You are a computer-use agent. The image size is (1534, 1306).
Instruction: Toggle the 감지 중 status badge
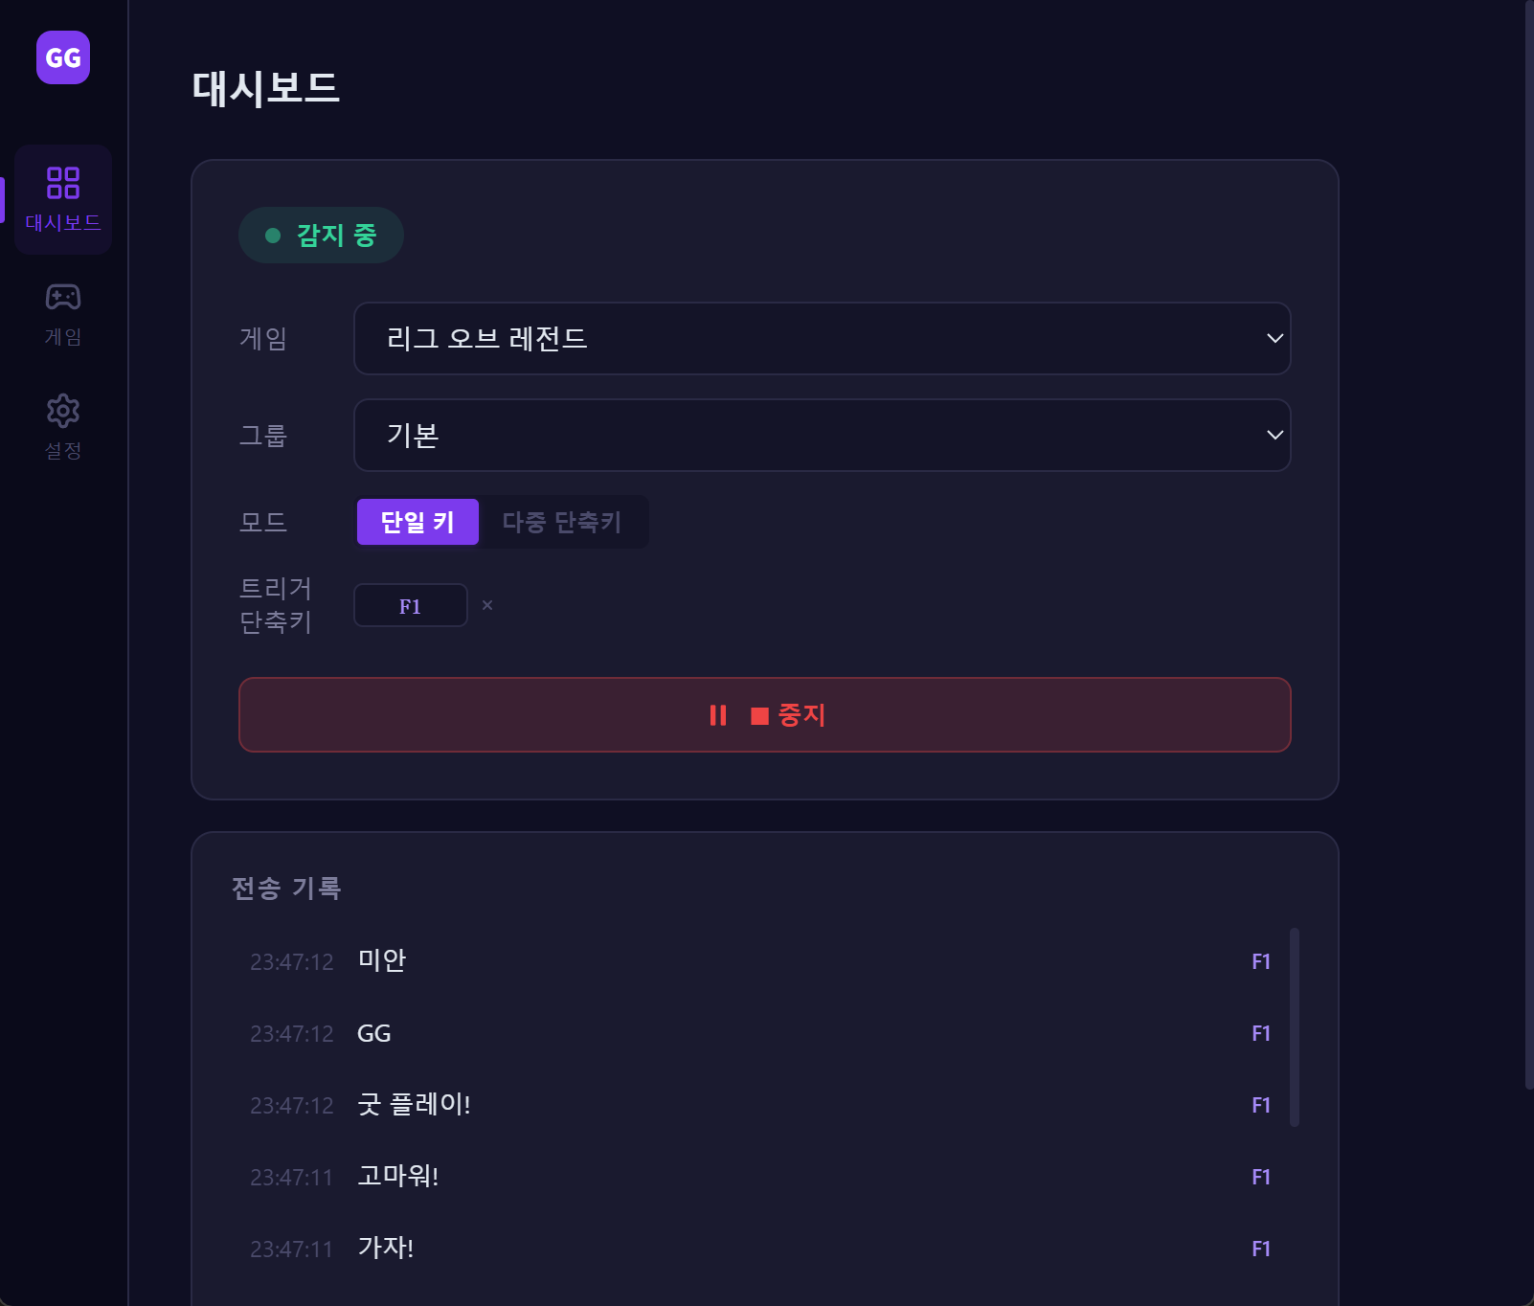pyautogui.click(x=321, y=234)
